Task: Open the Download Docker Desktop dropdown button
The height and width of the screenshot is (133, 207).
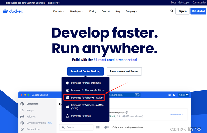Action: click(86, 71)
